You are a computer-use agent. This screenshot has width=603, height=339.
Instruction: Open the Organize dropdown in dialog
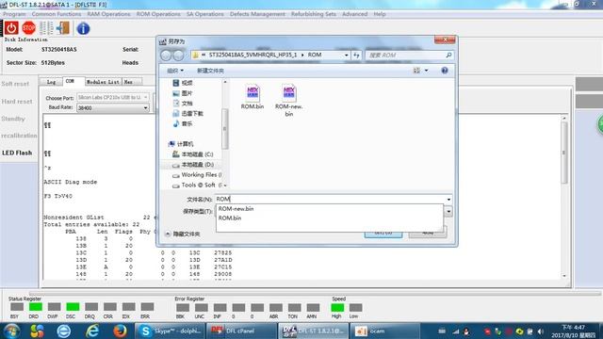tap(175, 71)
